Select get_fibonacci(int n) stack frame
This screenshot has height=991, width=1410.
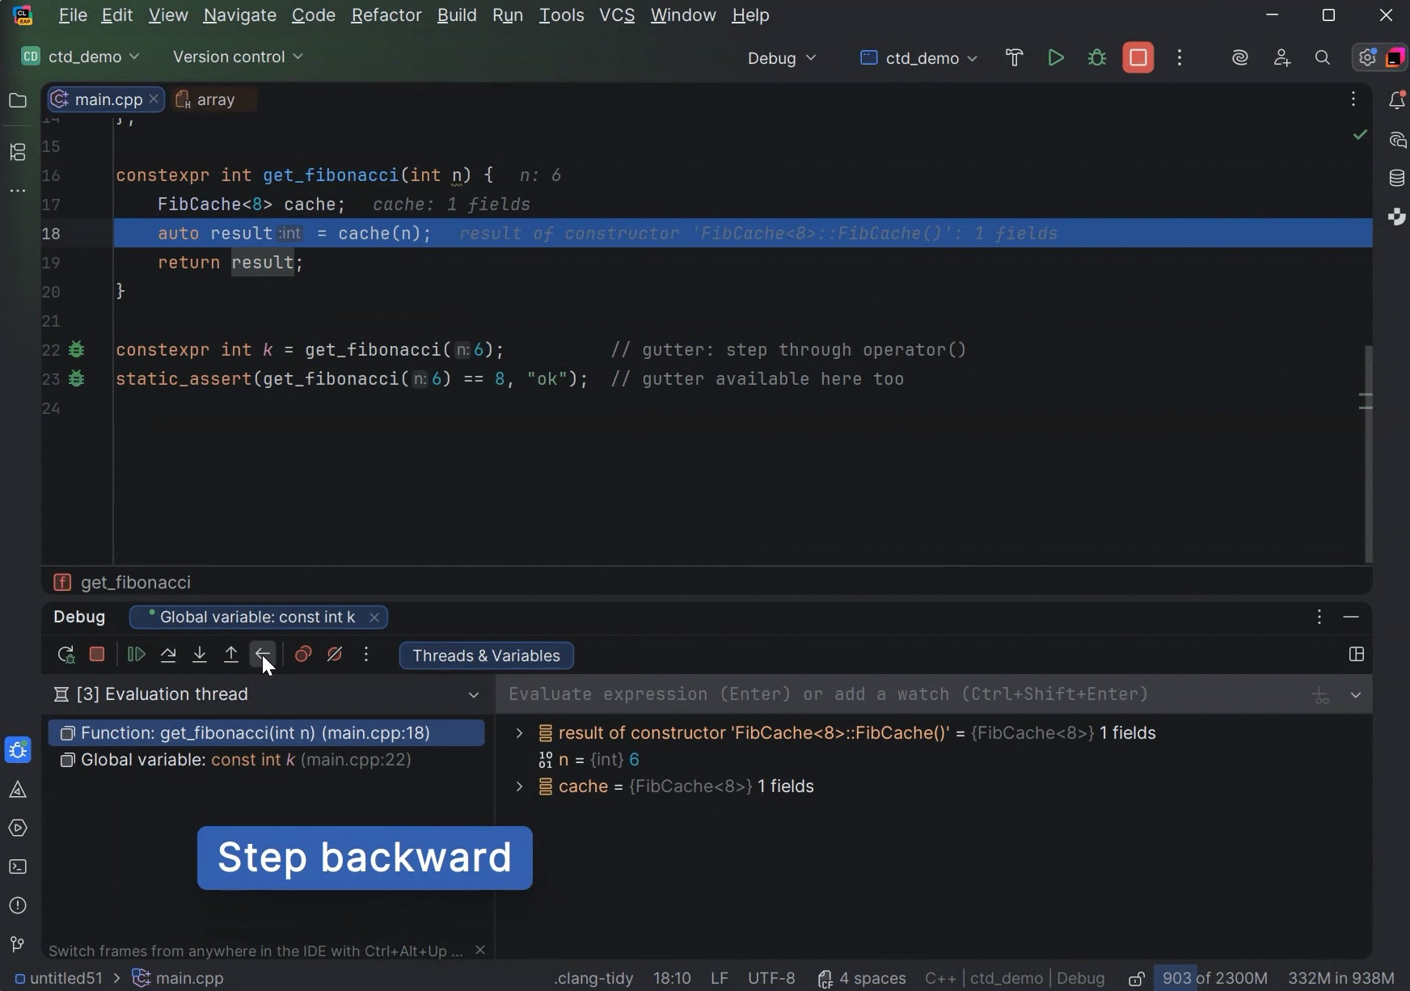point(267,733)
